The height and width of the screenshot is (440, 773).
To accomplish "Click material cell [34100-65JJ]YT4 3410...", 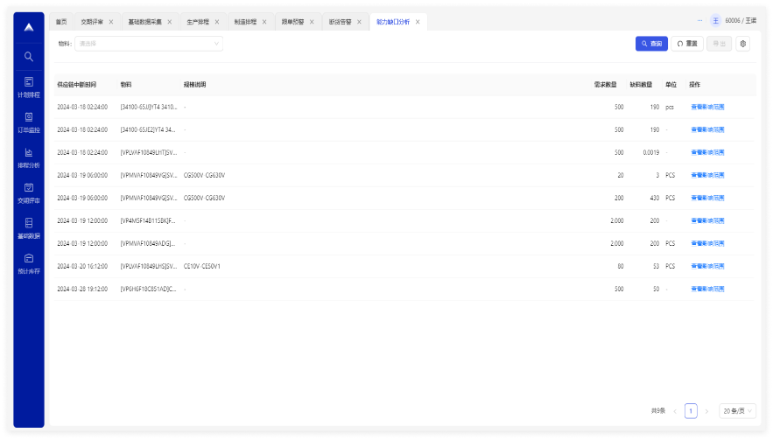I will pyautogui.click(x=149, y=107).
